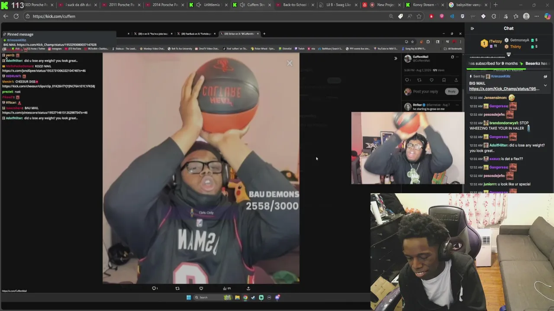The width and height of the screenshot is (554, 311).
Task: Switch to Konvy Stream tab
Action: click(425, 5)
